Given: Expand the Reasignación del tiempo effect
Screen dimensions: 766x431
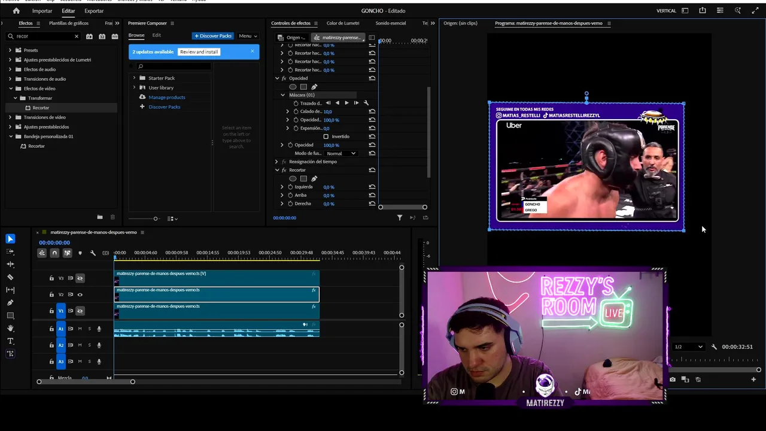Looking at the screenshot, I should coord(276,162).
